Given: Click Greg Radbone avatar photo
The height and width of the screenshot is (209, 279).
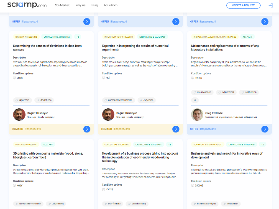Looking at the screenshot, I should 197,115.
